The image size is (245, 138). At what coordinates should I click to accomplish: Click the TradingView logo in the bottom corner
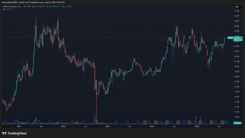point(14,133)
